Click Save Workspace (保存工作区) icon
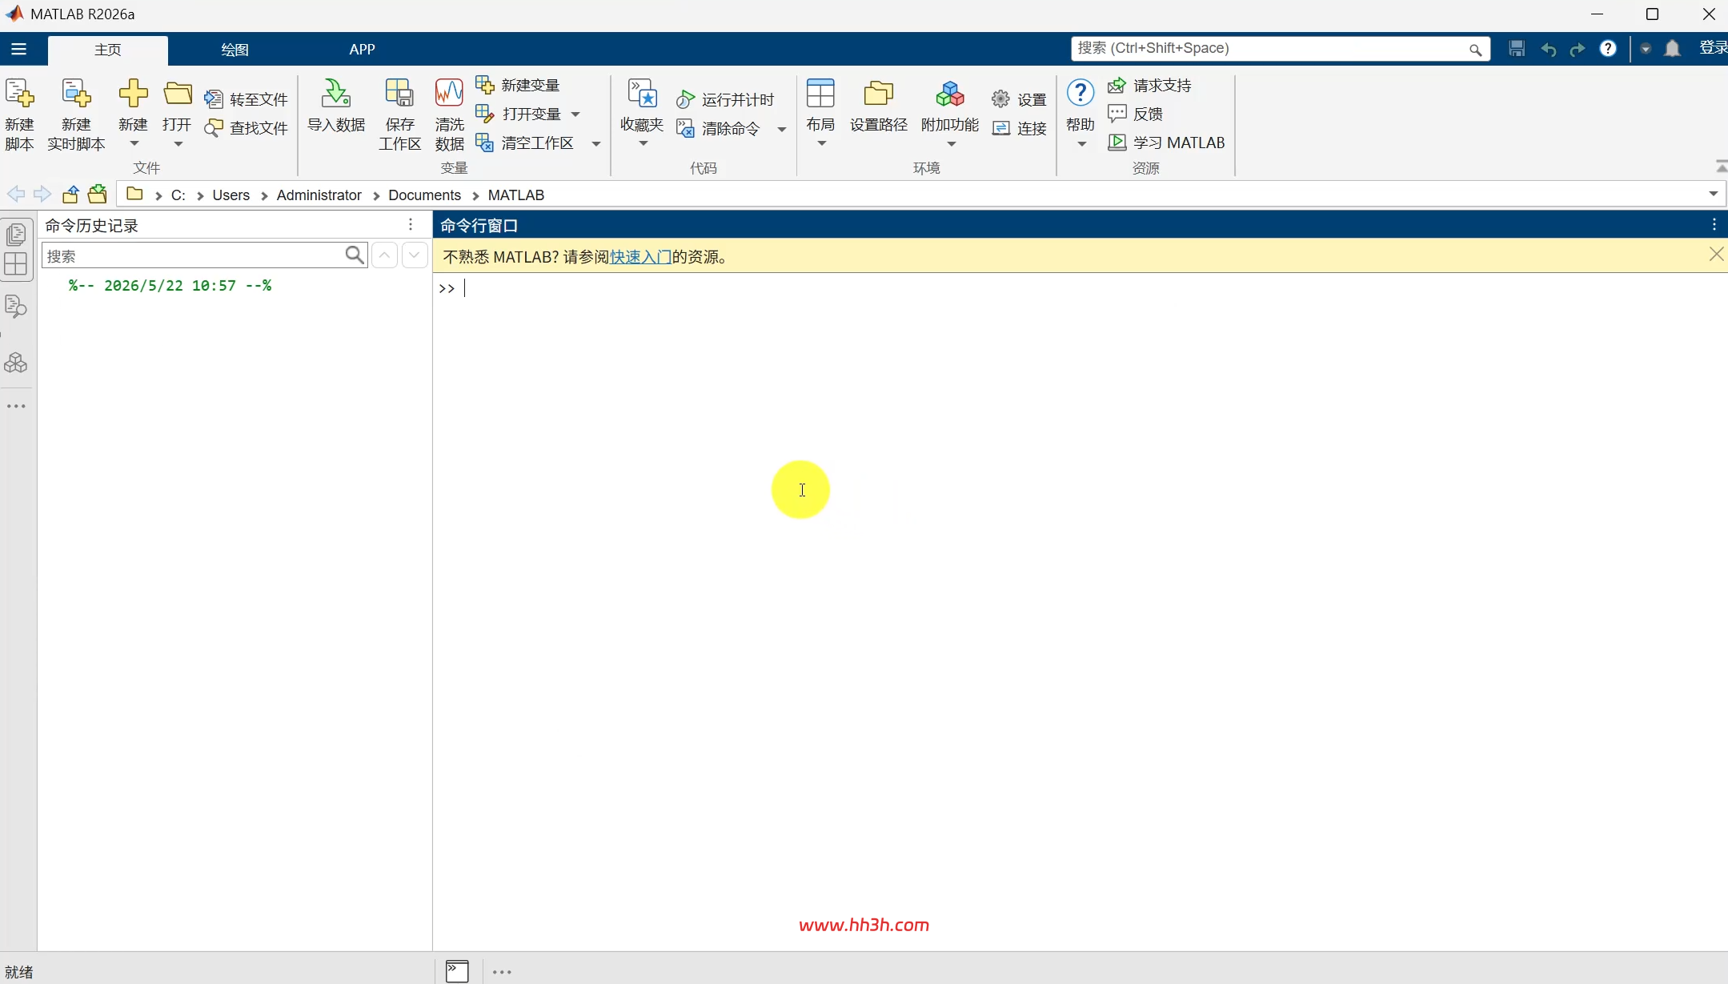Screen dimensions: 1728x984 pyautogui.click(x=399, y=93)
